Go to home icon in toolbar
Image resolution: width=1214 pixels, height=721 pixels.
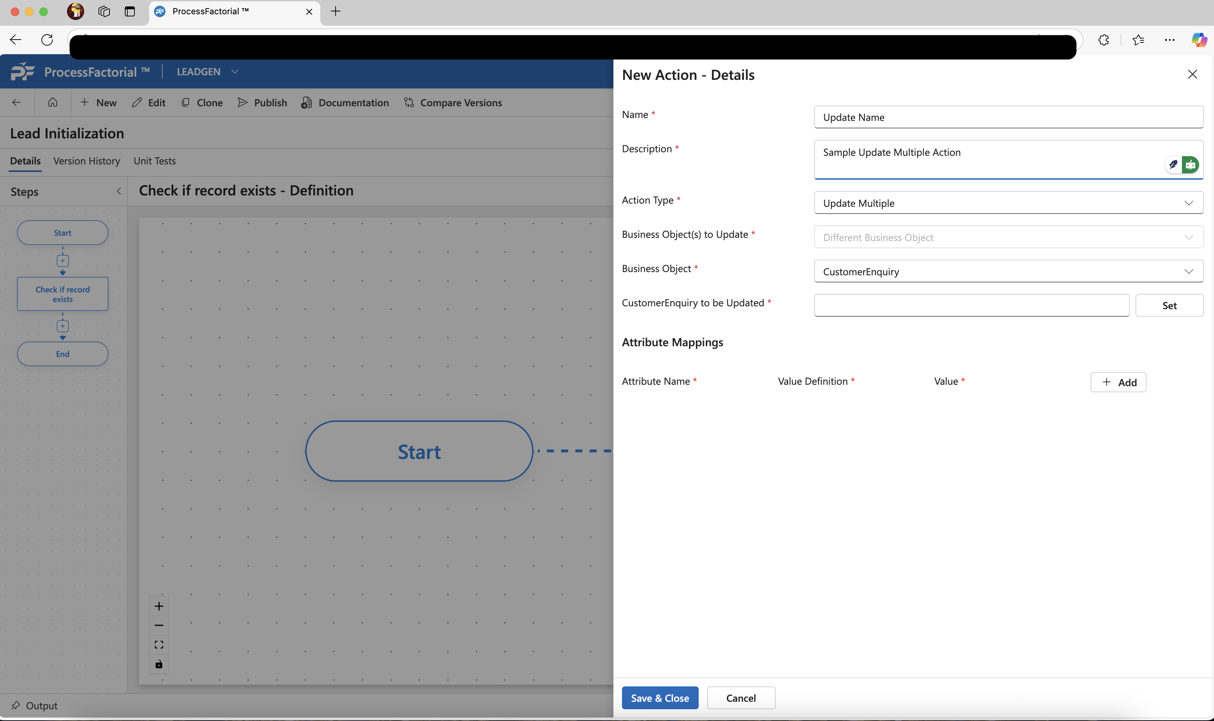52,102
